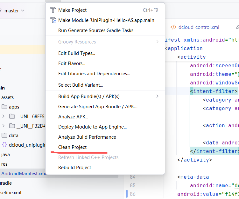
Task: Click line number 86 in the gutter
Action: (132, 194)
